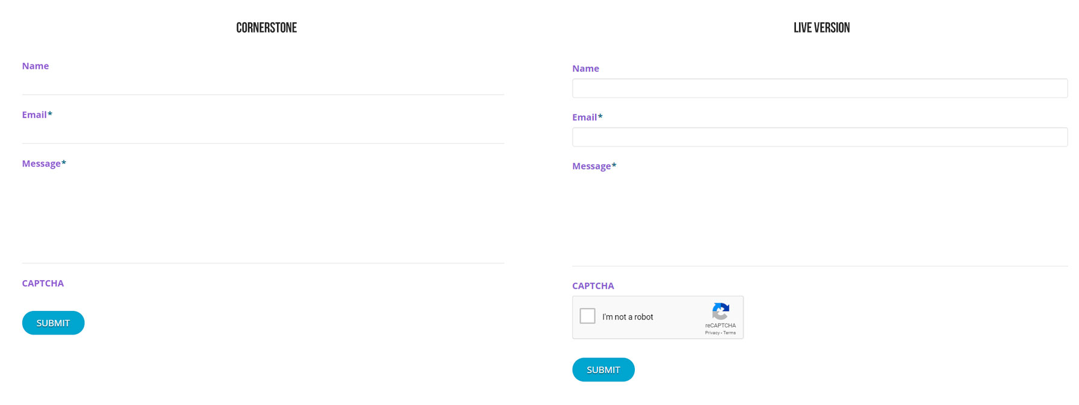Click the Email* label in Live Version form
Screen dimensions: 1079x405
[x=587, y=117]
